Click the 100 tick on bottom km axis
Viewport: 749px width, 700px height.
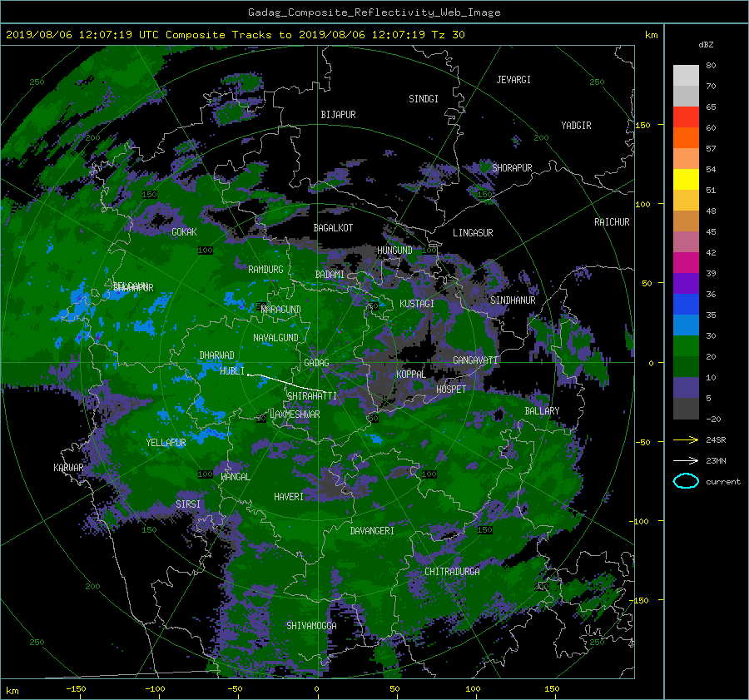(x=473, y=689)
